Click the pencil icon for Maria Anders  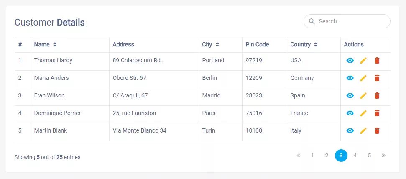[x=363, y=78]
